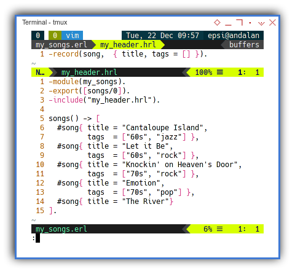Click the "The River" string

[x=145, y=202]
